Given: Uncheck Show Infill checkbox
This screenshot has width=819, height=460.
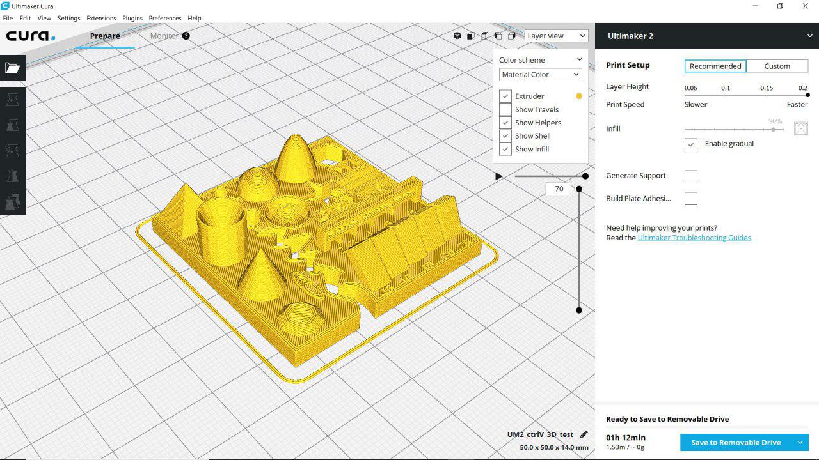Looking at the screenshot, I should pyautogui.click(x=505, y=149).
